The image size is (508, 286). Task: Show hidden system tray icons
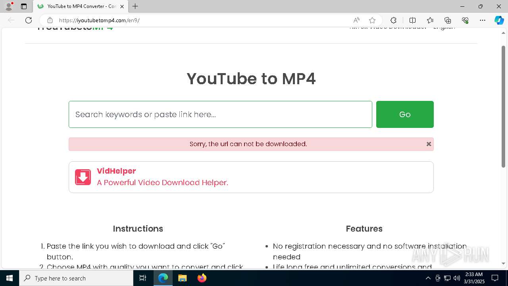(x=428, y=278)
